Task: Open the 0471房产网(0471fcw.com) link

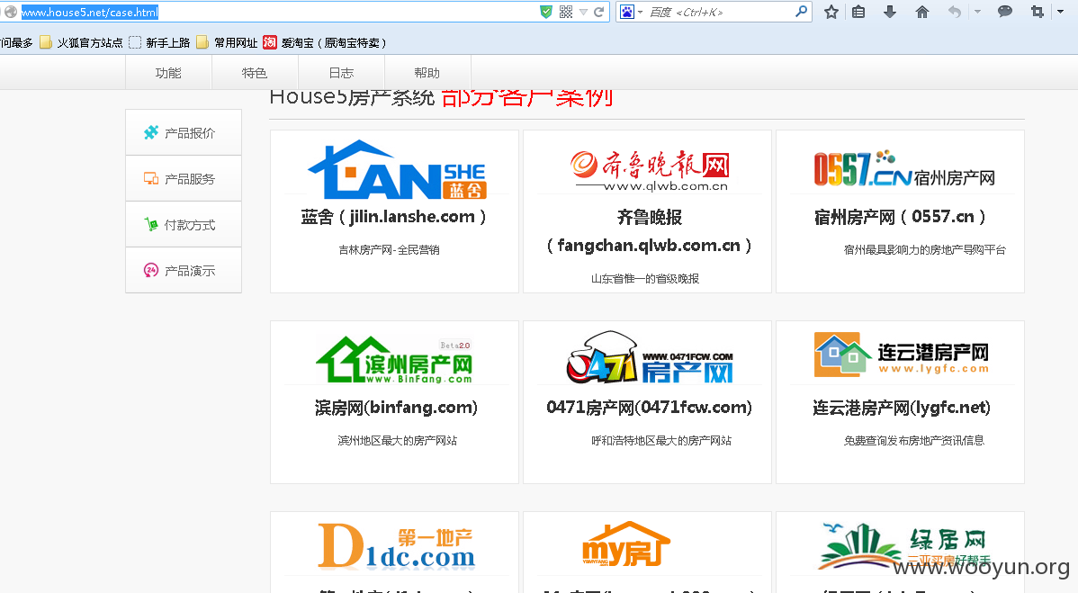Action: [x=649, y=408]
